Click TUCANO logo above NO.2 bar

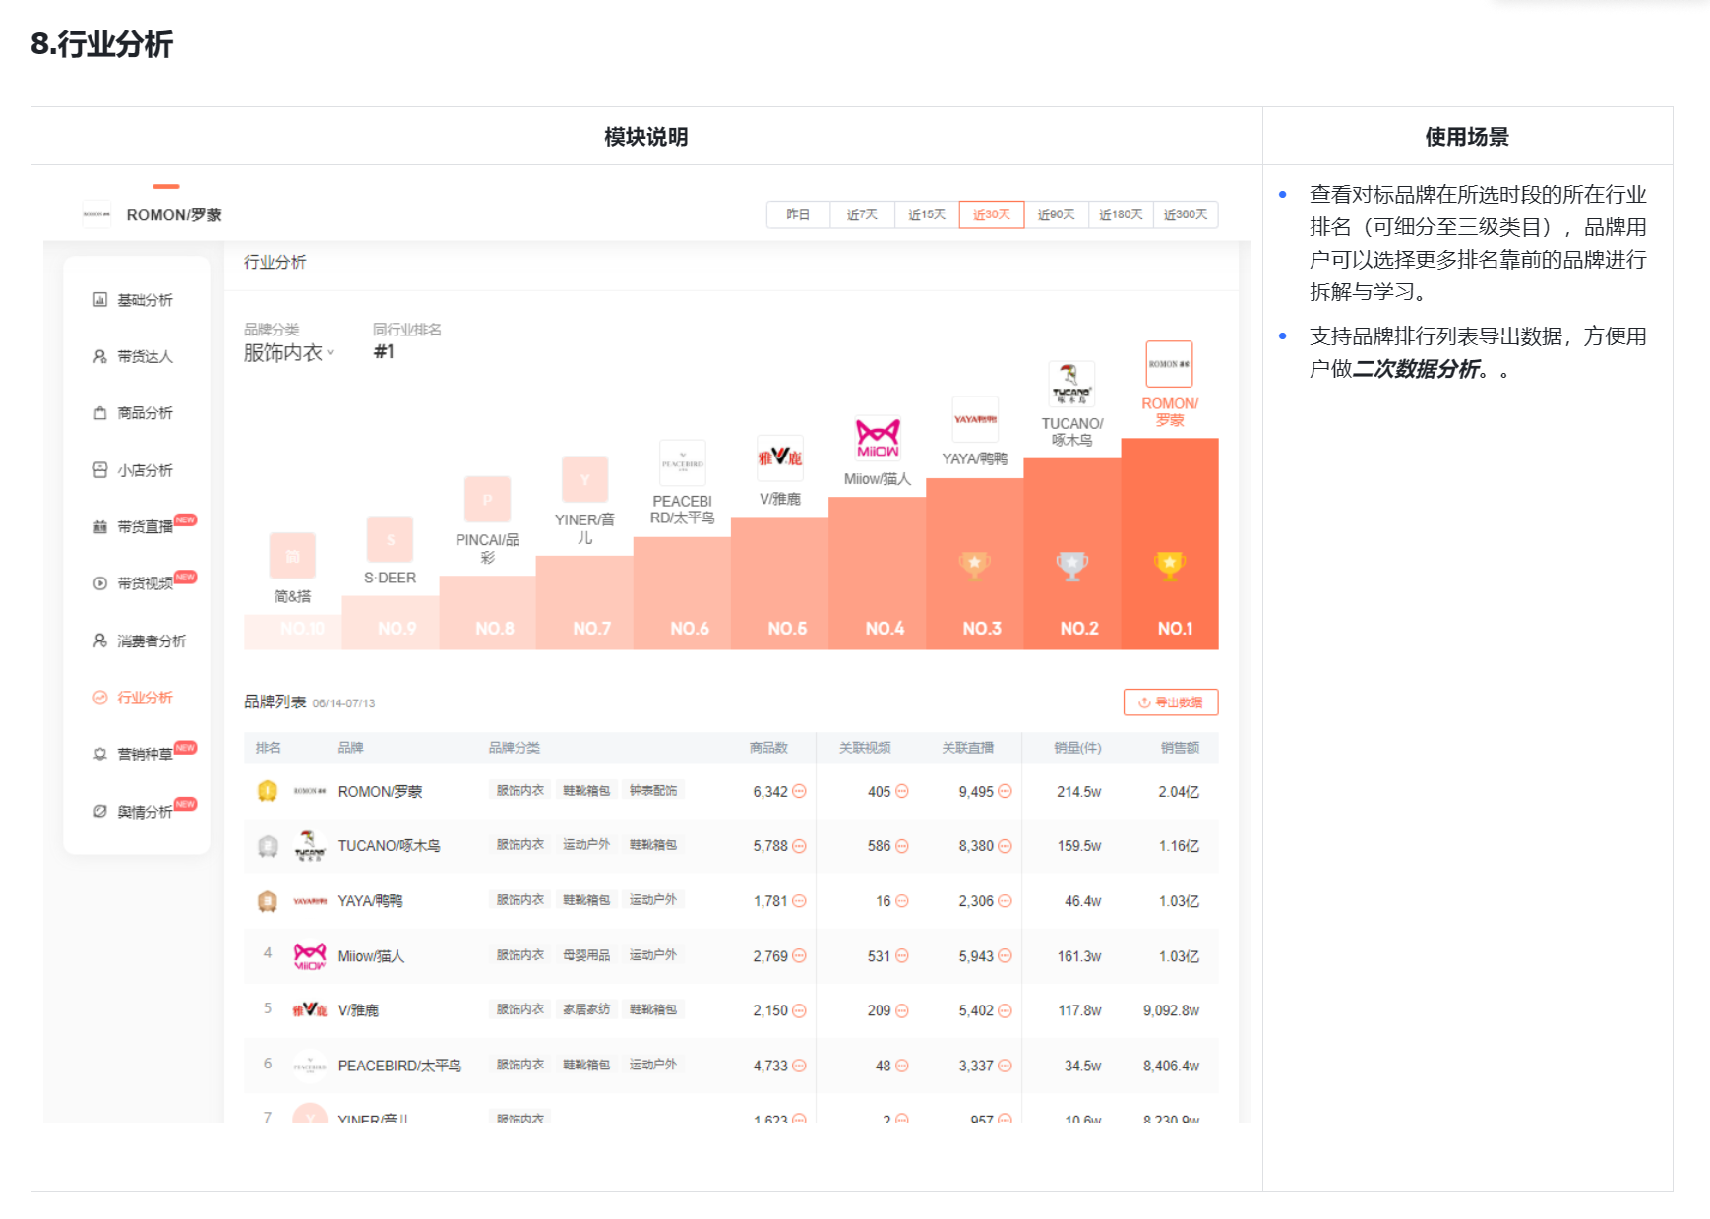click(1071, 384)
